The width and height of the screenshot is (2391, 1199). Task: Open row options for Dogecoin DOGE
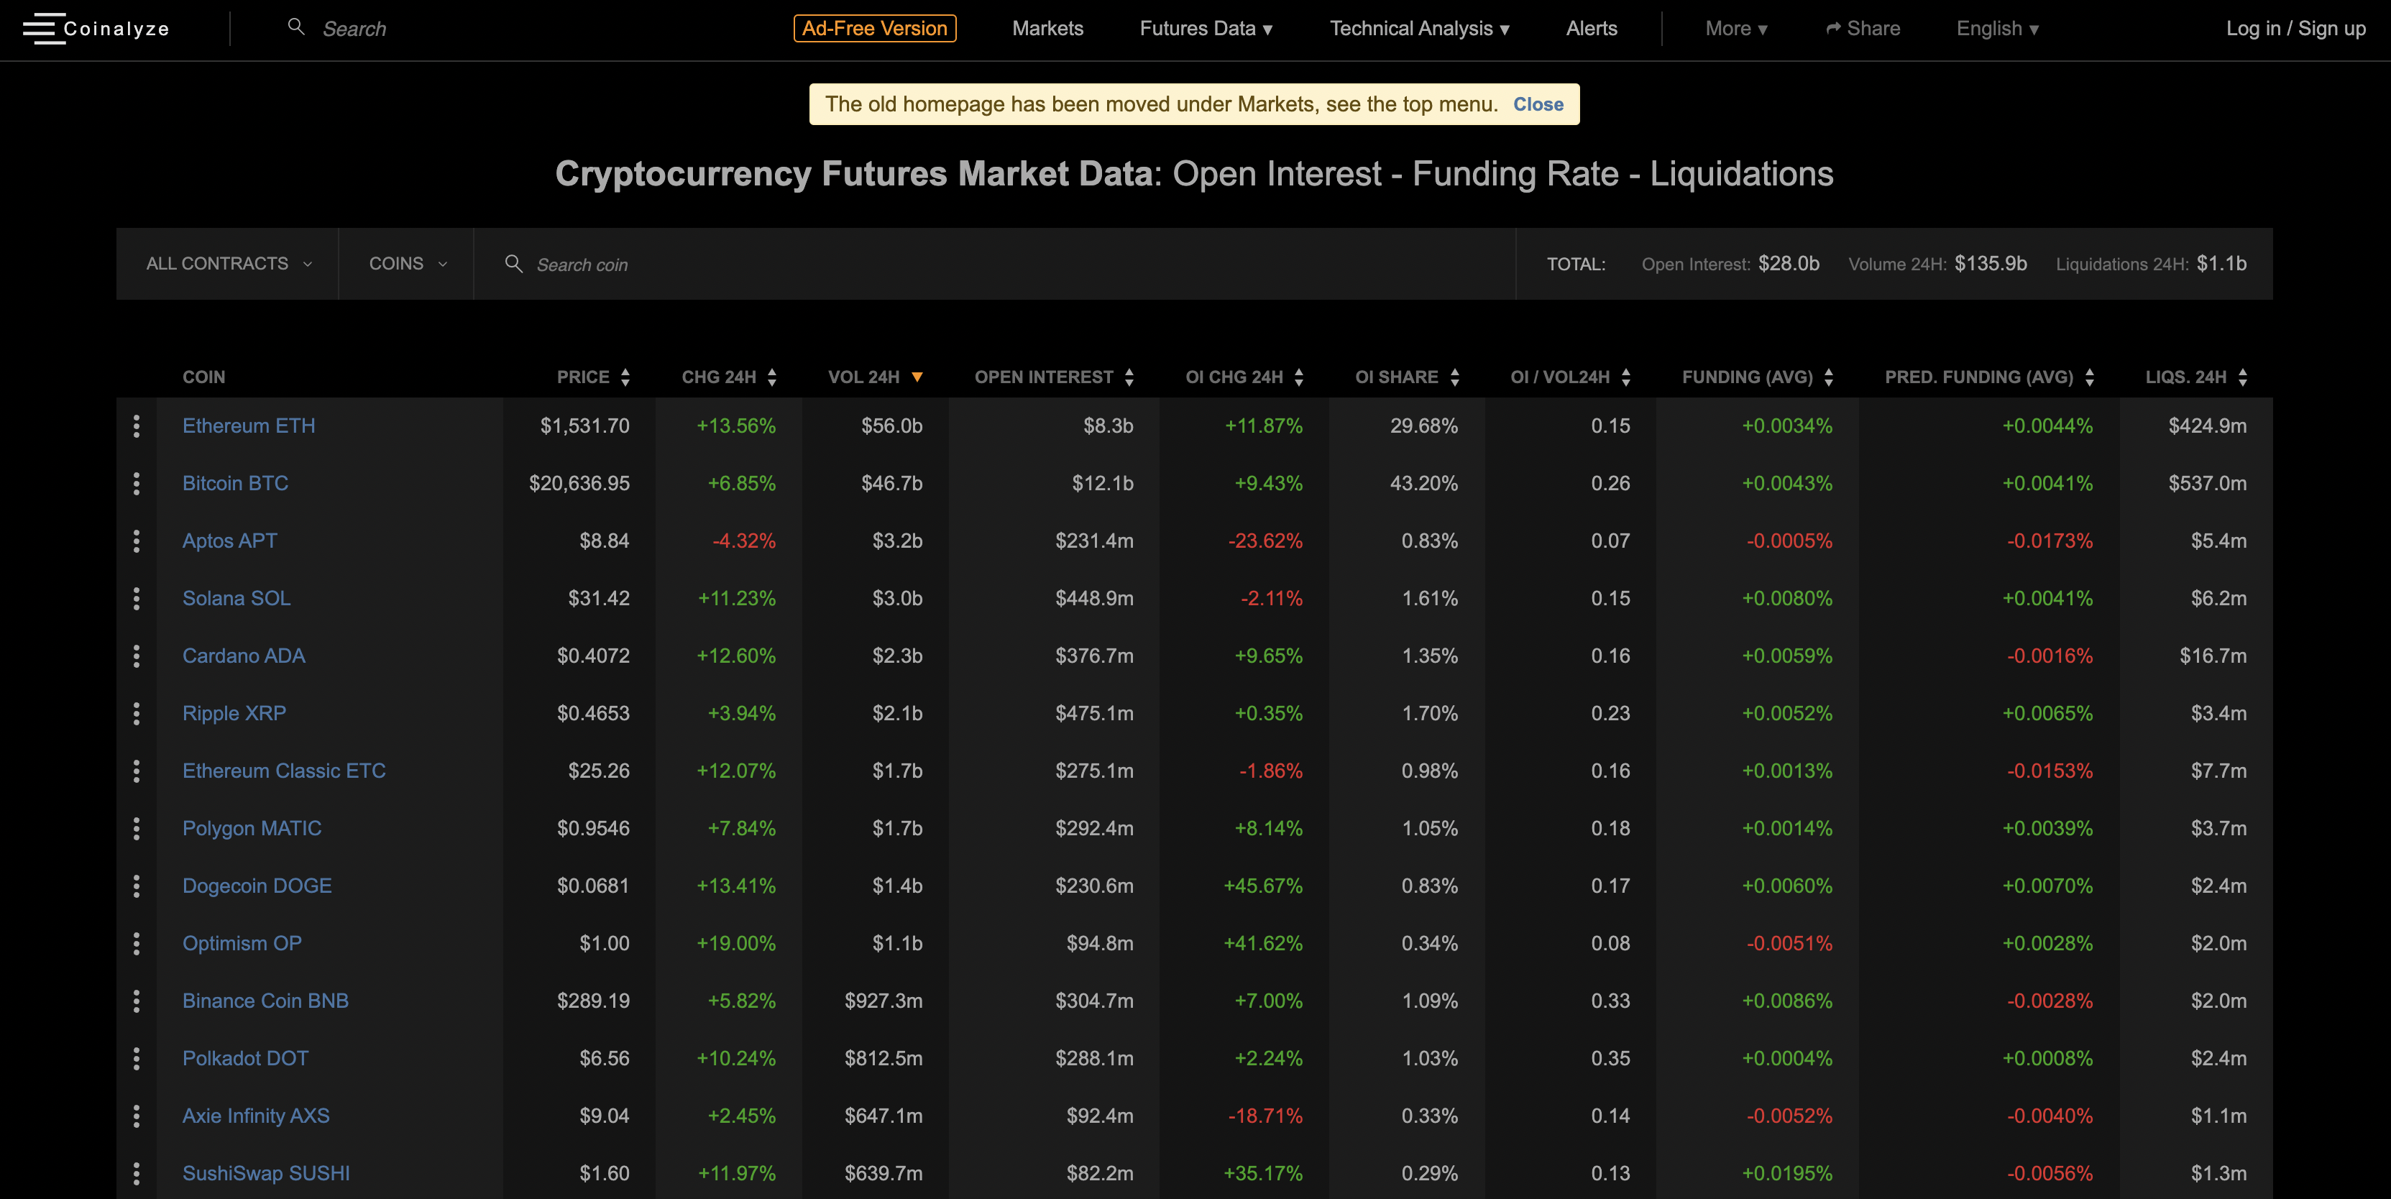pyautogui.click(x=137, y=886)
